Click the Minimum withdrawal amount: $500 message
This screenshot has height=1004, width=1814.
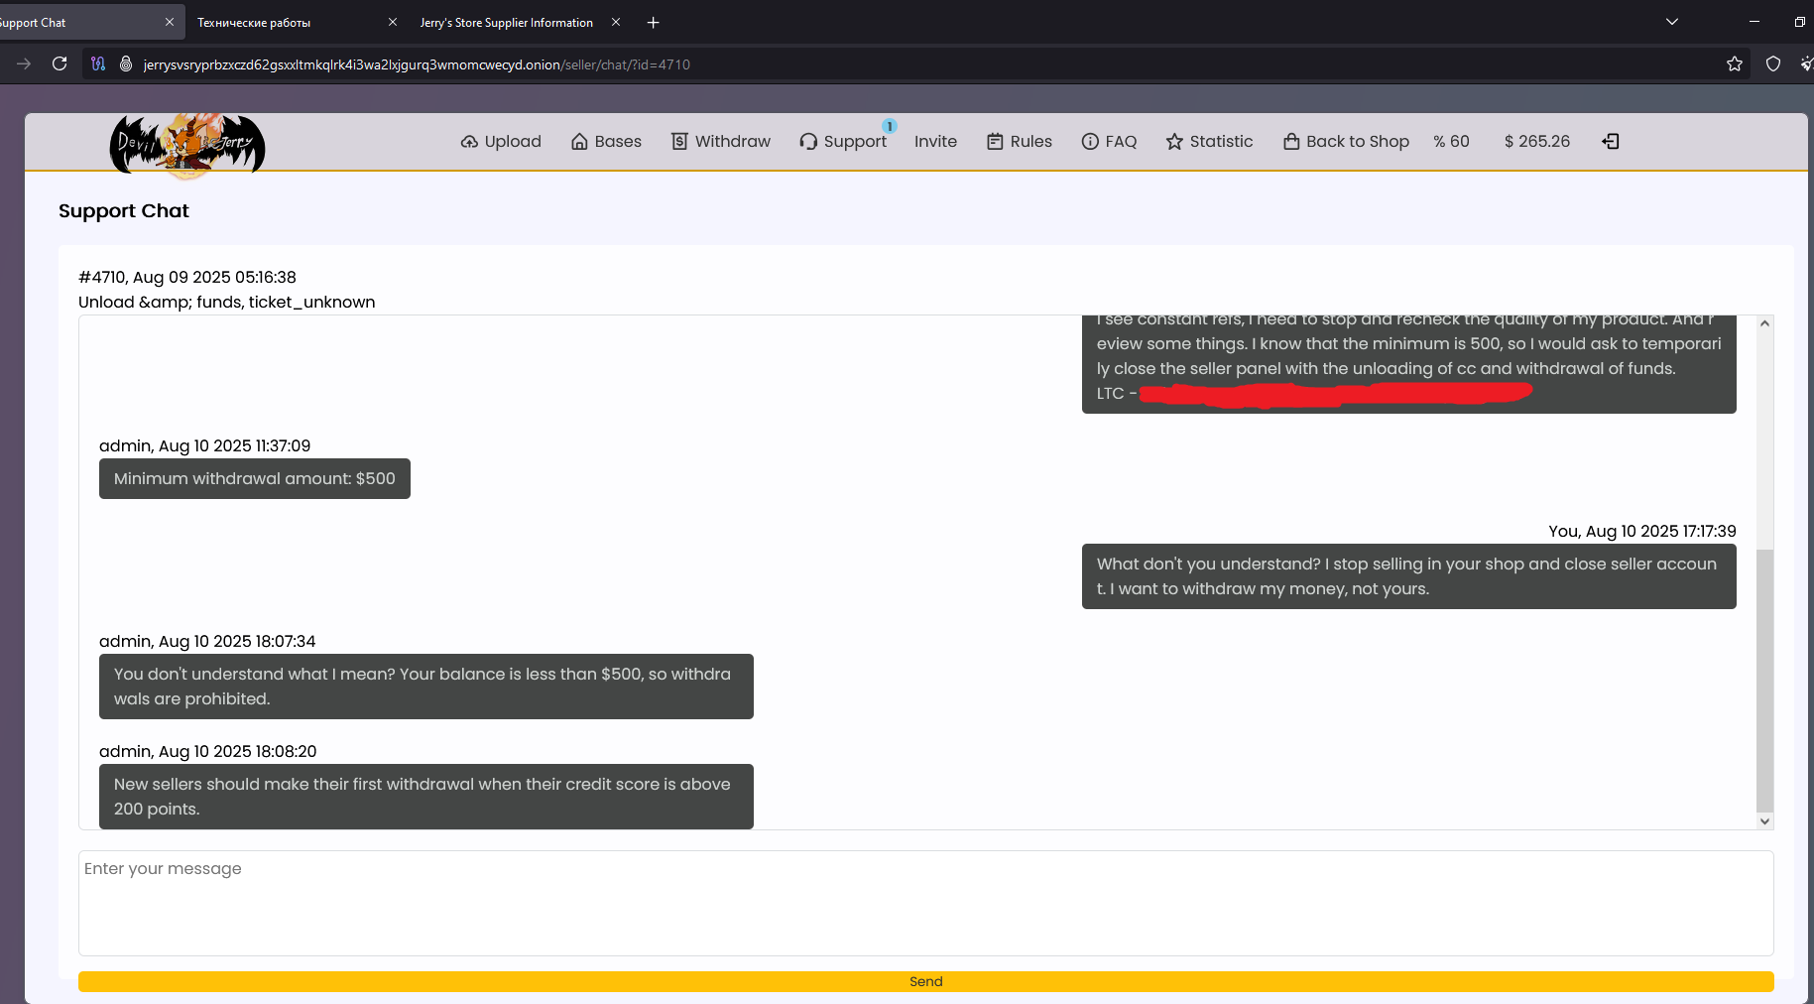(x=255, y=478)
